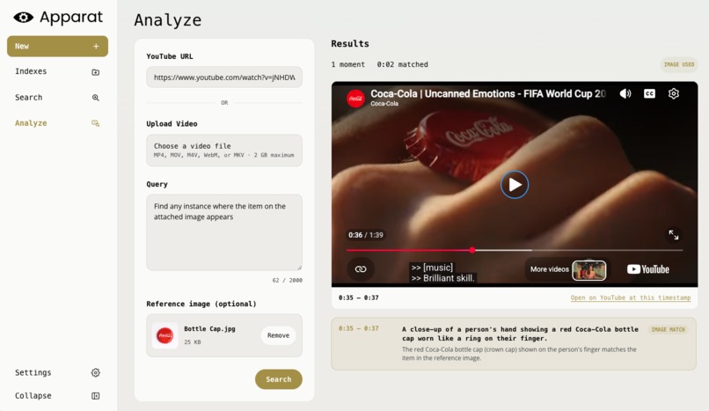Run the Search button
This screenshot has width=709, height=411.
279,379
